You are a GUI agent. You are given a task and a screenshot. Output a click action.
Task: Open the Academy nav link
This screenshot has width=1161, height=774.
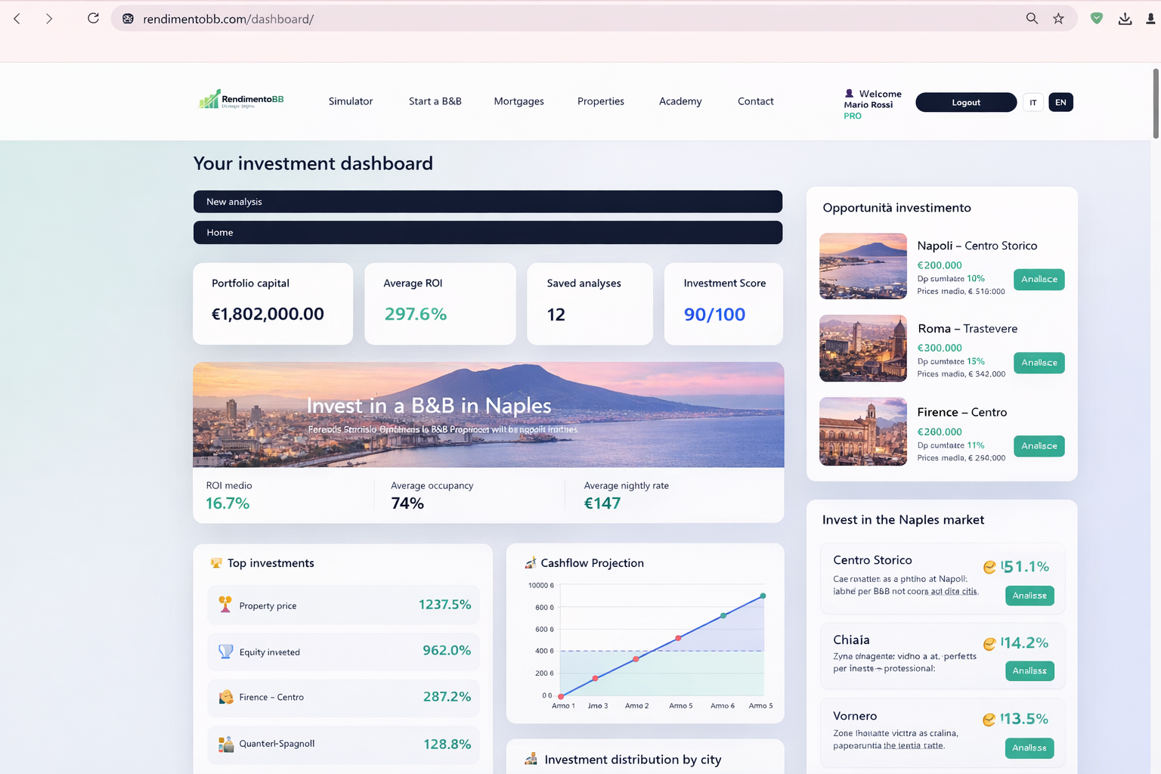click(680, 101)
